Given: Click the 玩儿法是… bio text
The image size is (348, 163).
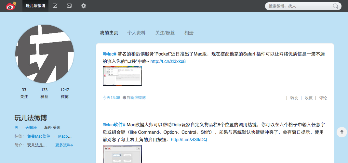Looking at the screenshot, I should pyautogui.click(x=37, y=145).
